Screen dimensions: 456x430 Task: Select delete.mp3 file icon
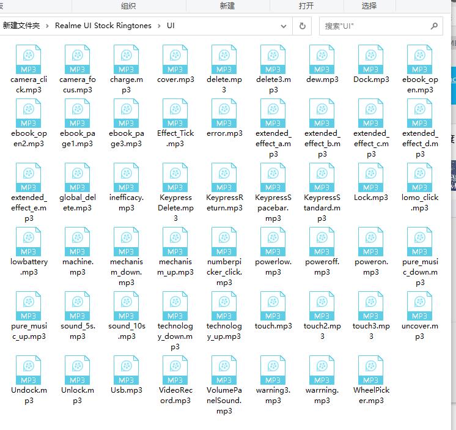(x=224, y=59)
